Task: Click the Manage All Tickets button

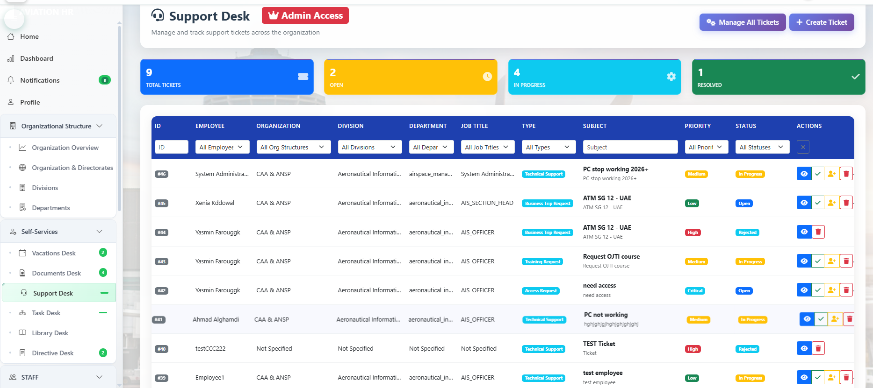Action: [x=742, y=22]
